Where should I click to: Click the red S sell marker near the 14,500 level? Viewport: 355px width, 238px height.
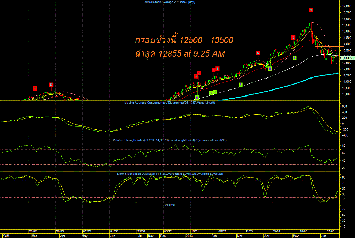pos(294,37)
